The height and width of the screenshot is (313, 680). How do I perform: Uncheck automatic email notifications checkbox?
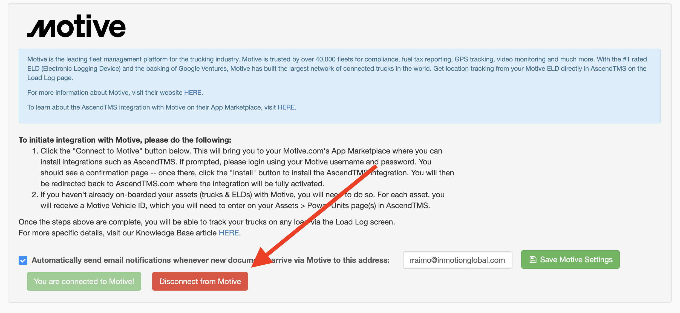(x=23, y=260)
